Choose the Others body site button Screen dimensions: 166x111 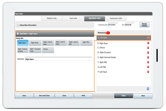coord(48,50)
